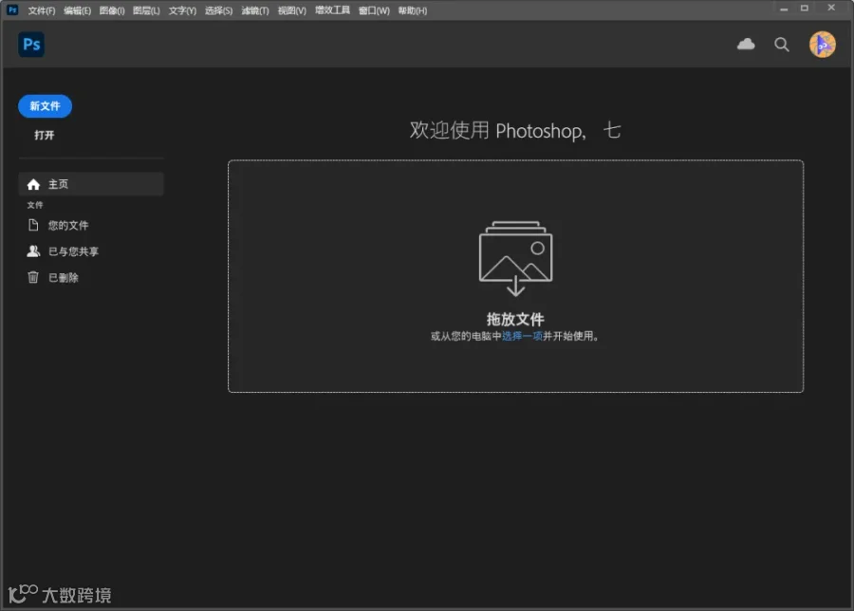Select the 您的文件 sidebar item

[91, 225]
